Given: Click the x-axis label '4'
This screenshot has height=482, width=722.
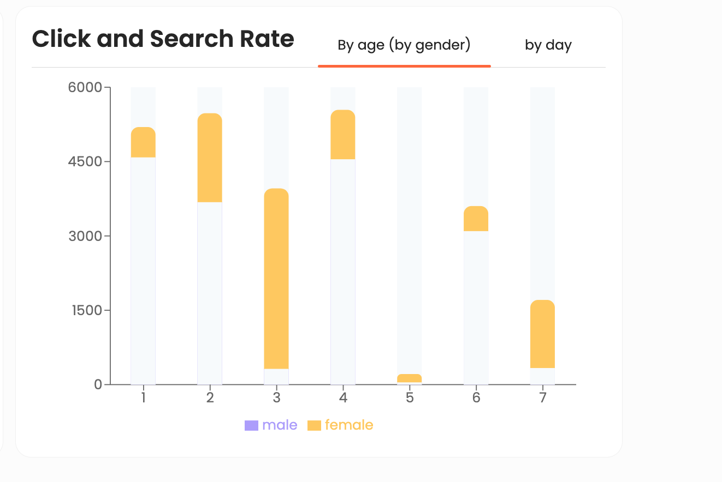Looking at the screenshot, I should [x=343, y=399].
